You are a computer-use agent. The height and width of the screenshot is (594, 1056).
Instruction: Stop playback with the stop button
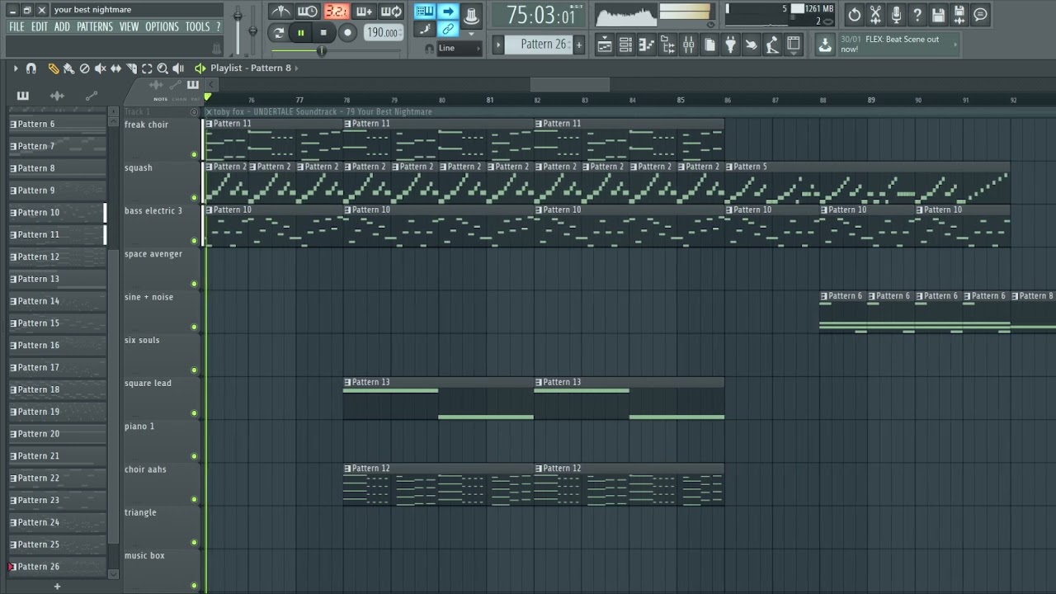coord(323,33)
